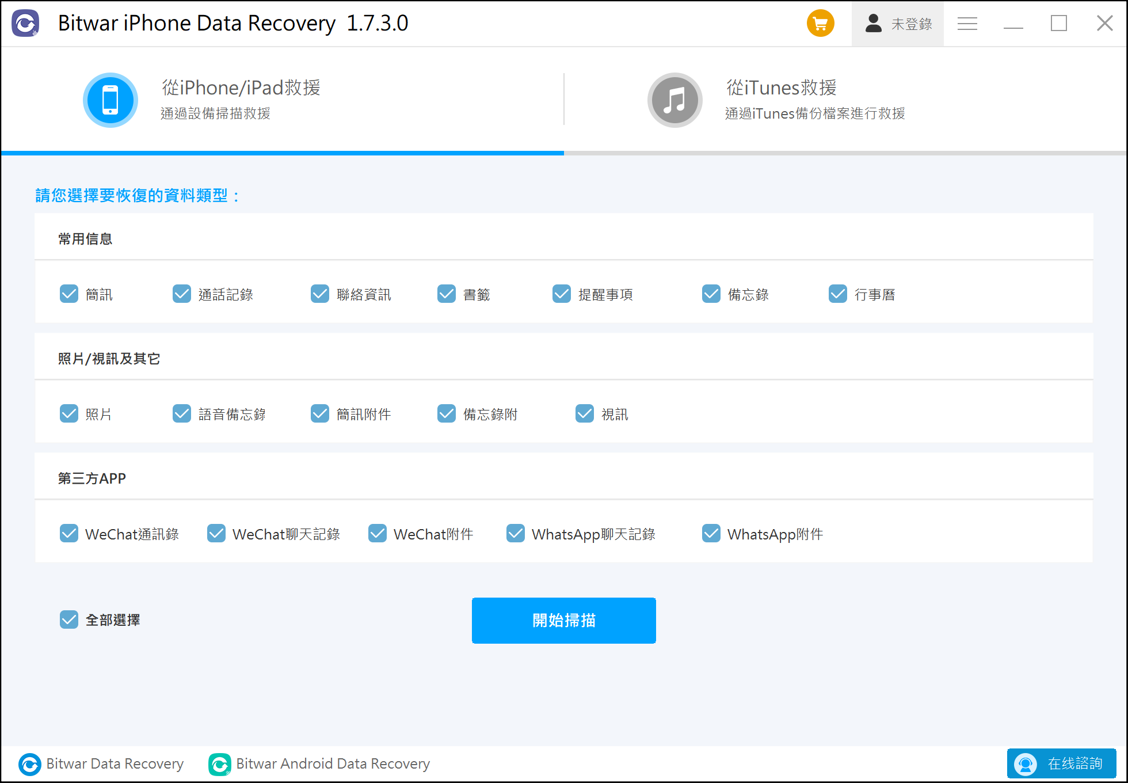Toggle the WeChat附件 checkbox

tap(378, 533)
